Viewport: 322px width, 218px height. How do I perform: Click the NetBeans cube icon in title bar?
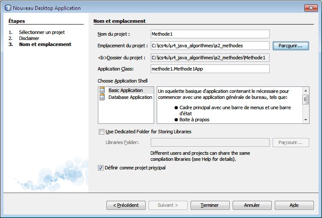[8, 8]
